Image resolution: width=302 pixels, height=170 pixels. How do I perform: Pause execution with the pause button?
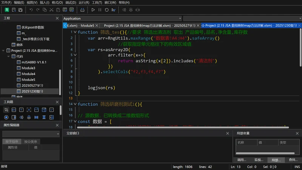coord(100,10)
